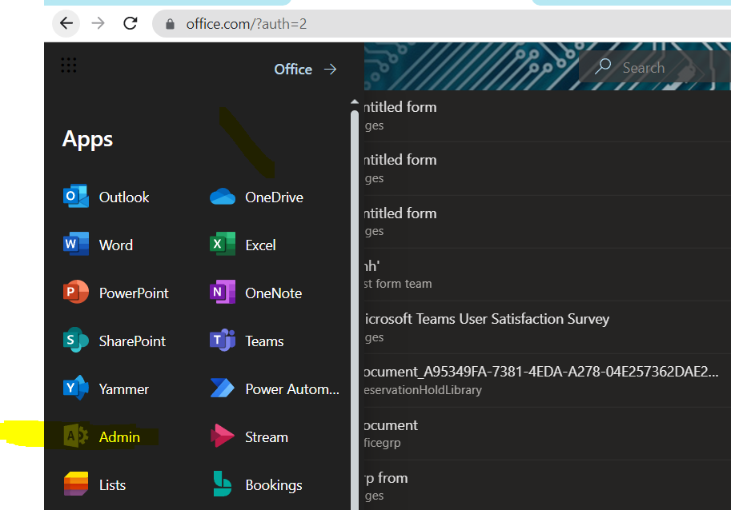Click the SharePoint label
The width and height of the screenshot is (731, 510).
(x=132, y=341)
